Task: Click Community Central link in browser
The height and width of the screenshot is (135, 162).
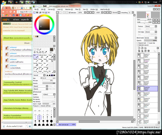Action: pyautogui.click(x=13, y=82)
